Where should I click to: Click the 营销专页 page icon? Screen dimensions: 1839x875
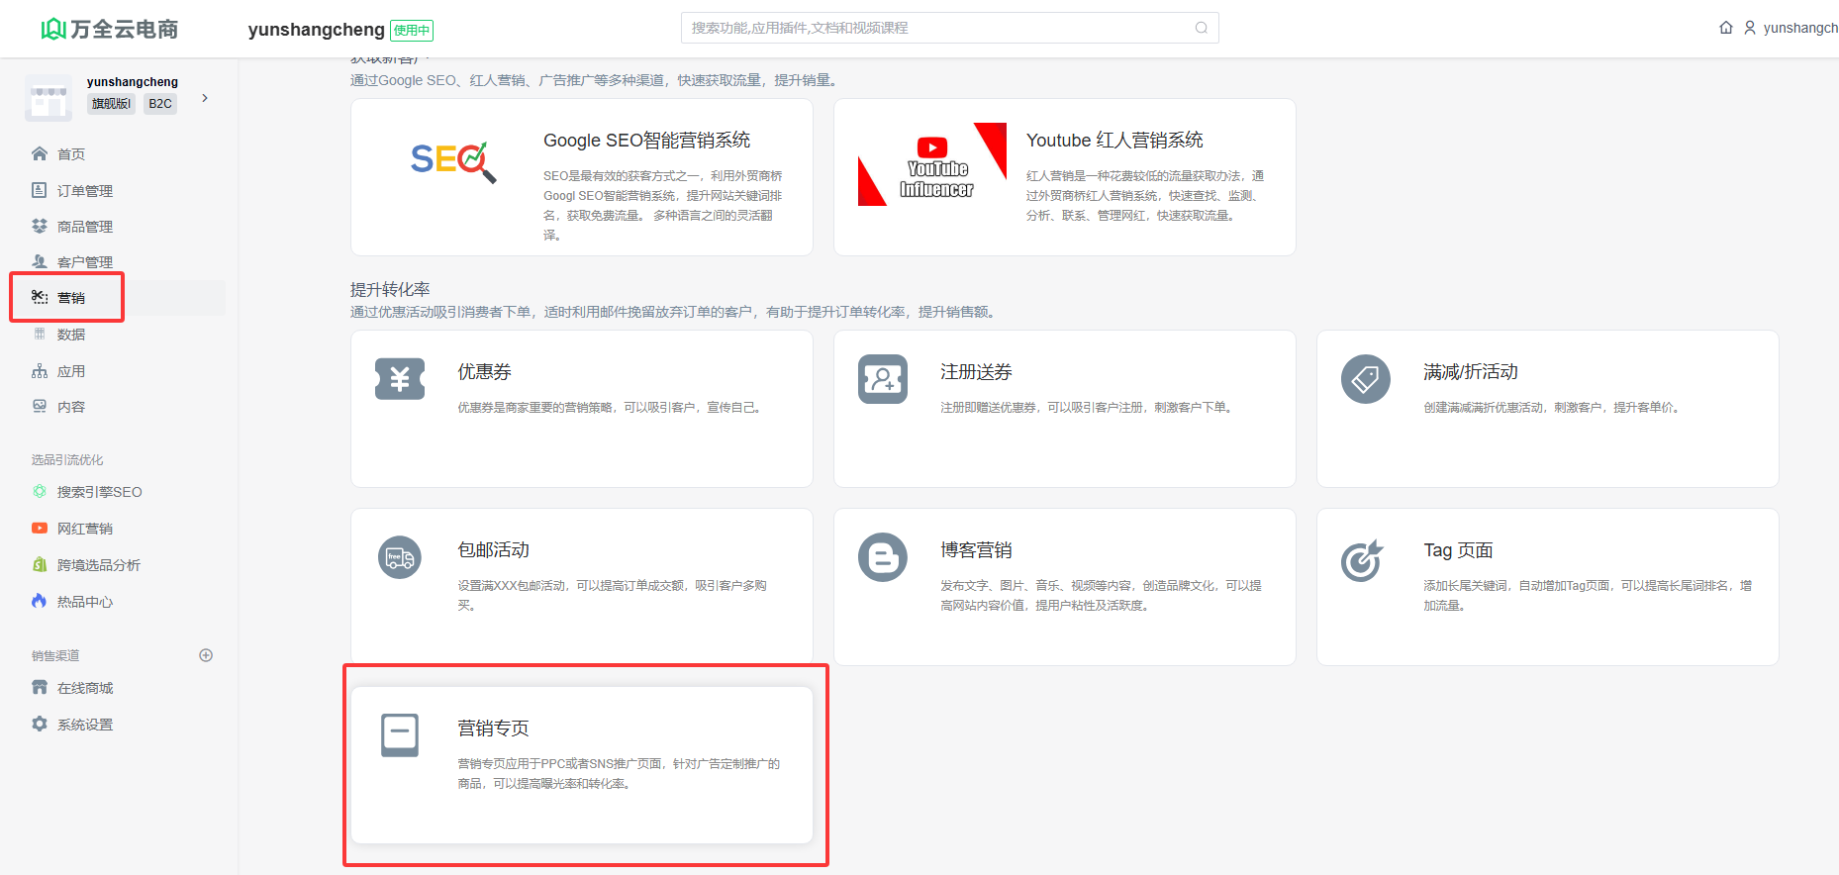(400, 735)
